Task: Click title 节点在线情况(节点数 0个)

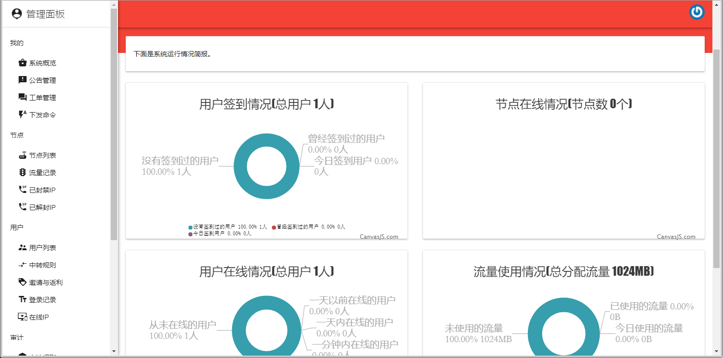Action: click(x=564, y=104)
